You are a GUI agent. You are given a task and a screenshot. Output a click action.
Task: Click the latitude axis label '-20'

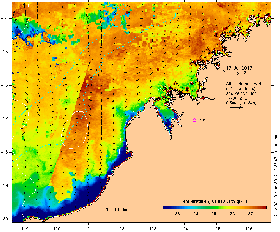pyautogui.click(x=5, y=219)
